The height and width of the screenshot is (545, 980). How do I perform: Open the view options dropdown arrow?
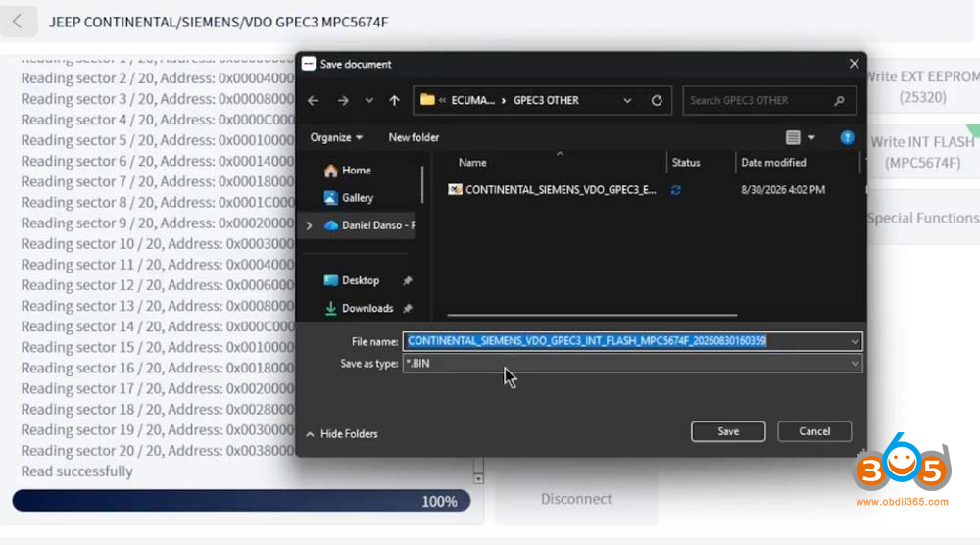coord(811,137)
